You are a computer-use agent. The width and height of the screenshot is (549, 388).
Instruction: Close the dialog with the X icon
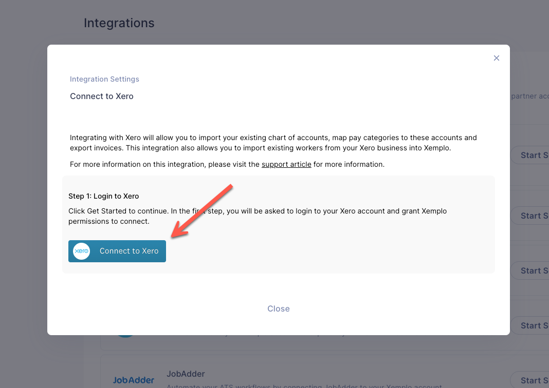[497, 58]
